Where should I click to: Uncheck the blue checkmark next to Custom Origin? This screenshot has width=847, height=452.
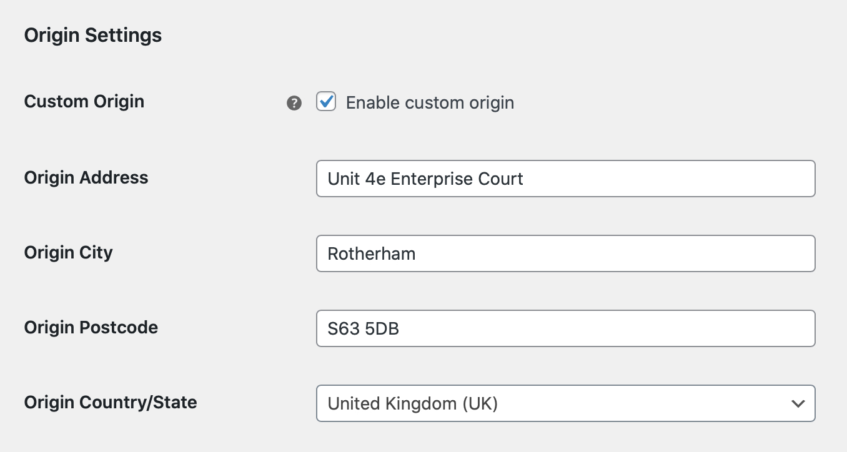[325, 102]
